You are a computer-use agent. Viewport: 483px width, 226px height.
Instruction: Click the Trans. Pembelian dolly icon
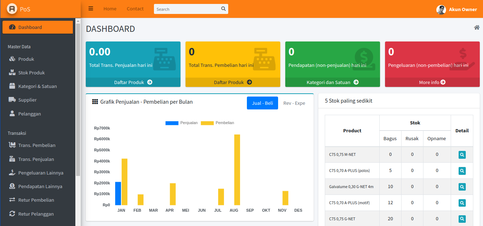coord(12,145)
